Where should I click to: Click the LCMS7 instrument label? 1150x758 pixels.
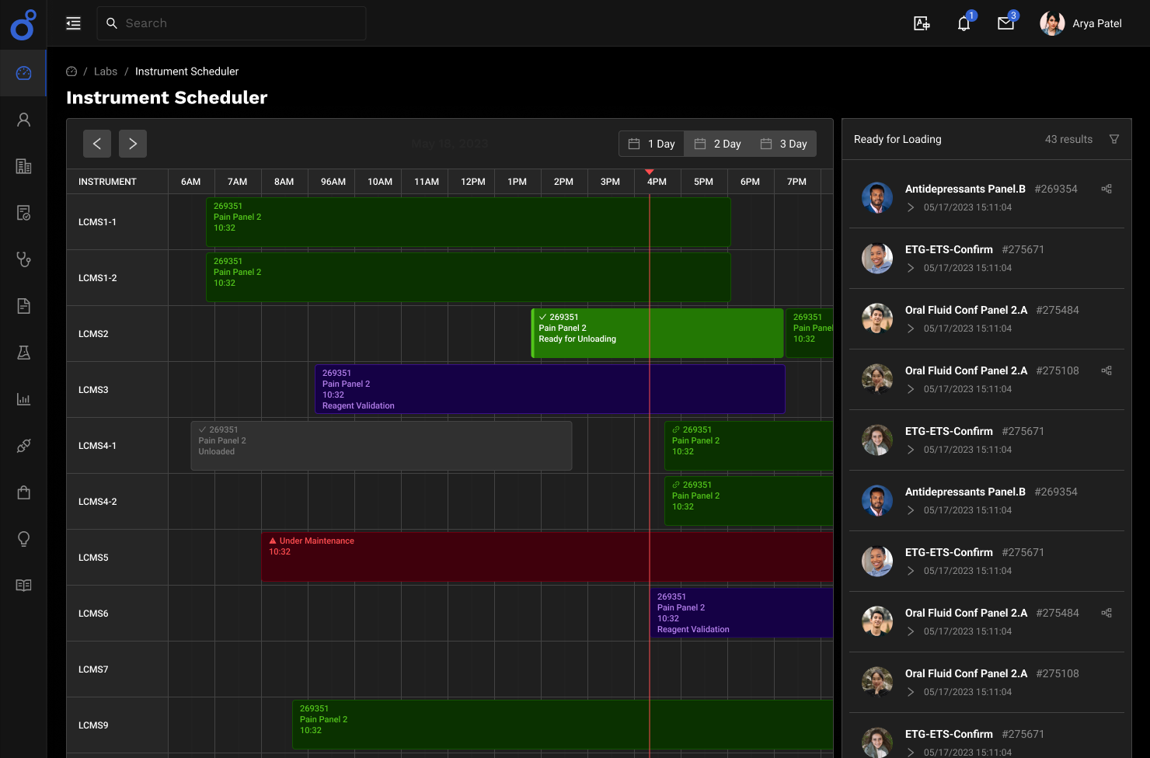(93, 669)
